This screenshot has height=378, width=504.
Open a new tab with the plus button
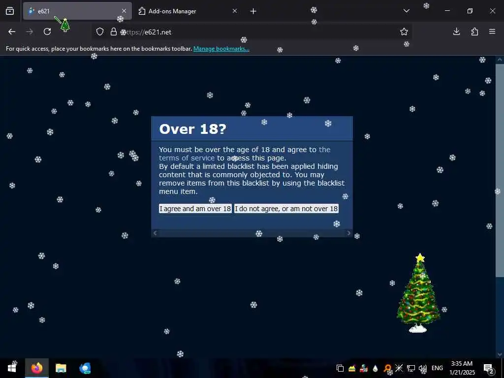(x=253, y=11)
